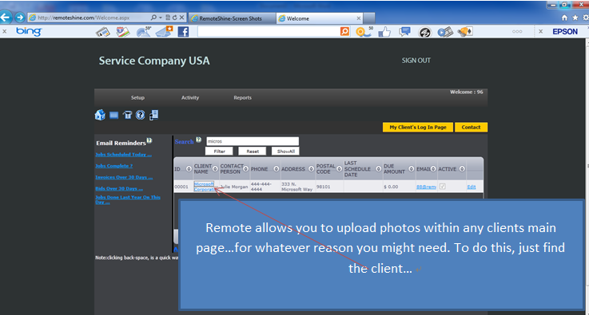
Task: Open the Invoices Over 30 Days link
Action: tap(124, 177)
